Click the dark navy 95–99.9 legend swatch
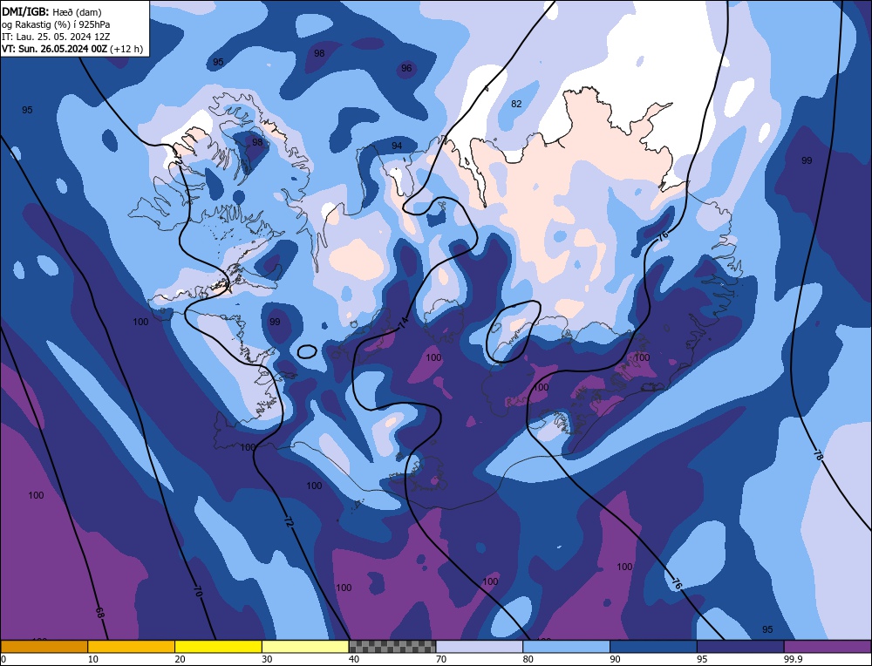Viewport: 872px width, 666px height. (x=740, y=646)
